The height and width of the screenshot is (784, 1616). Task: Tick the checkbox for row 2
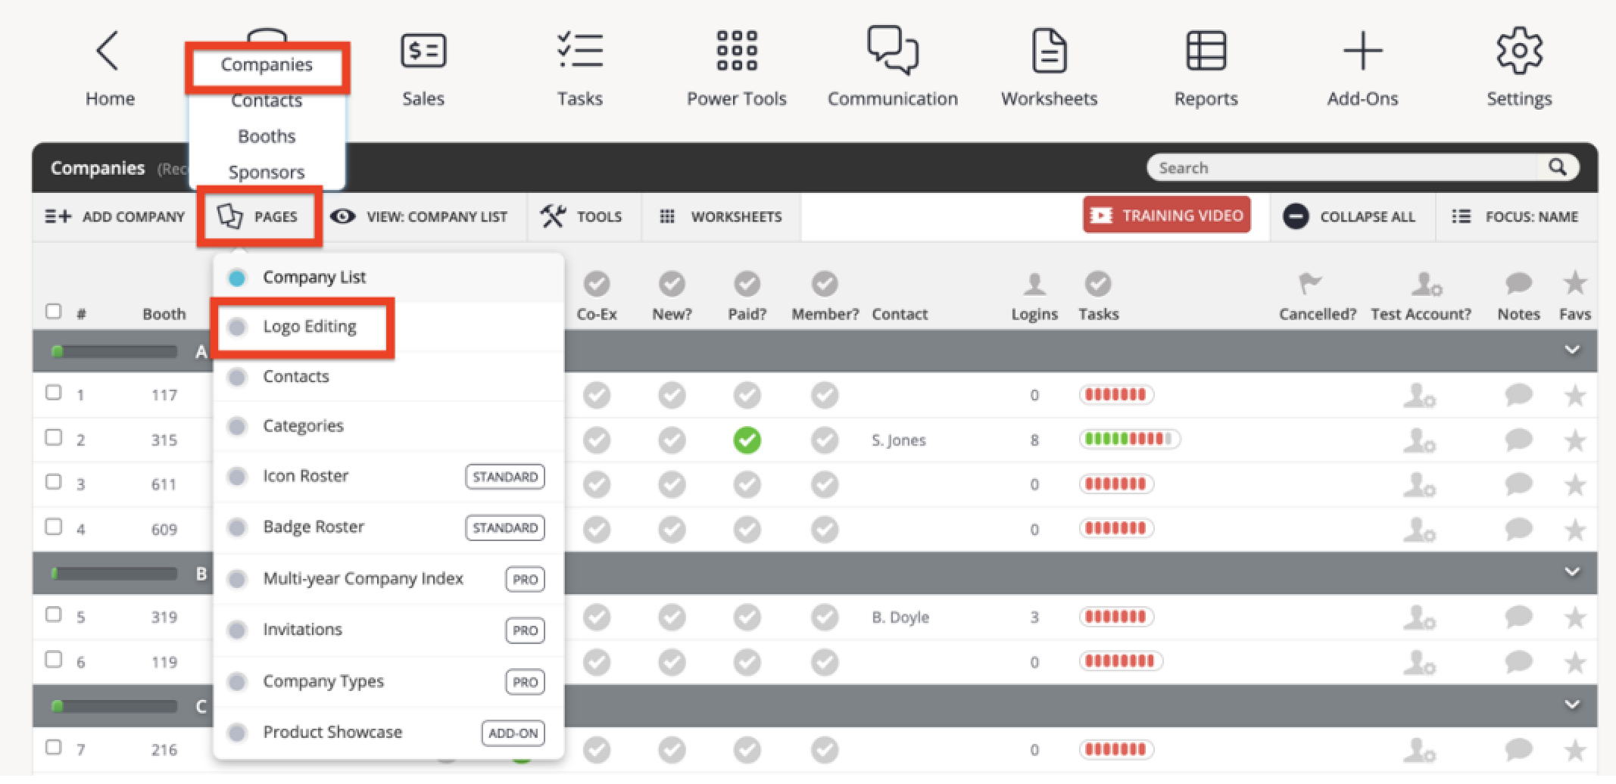coord(53,437)
